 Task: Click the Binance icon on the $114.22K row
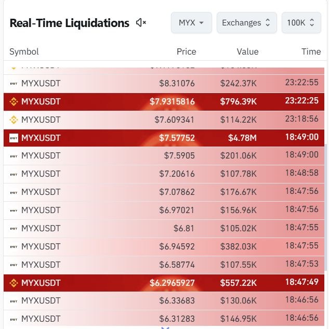click(x=14, y=120)
